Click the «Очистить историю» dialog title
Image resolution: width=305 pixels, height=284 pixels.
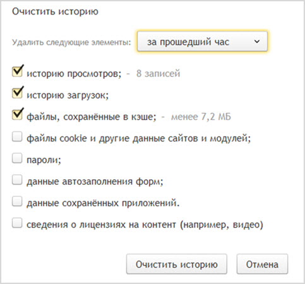(x=55, y=11)
